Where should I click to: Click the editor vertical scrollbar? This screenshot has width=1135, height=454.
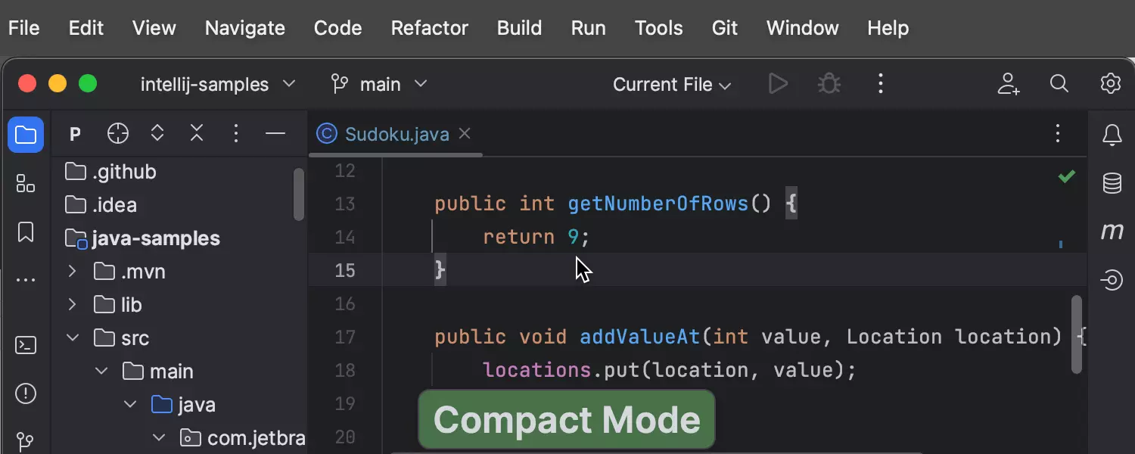pos(1076,333)
